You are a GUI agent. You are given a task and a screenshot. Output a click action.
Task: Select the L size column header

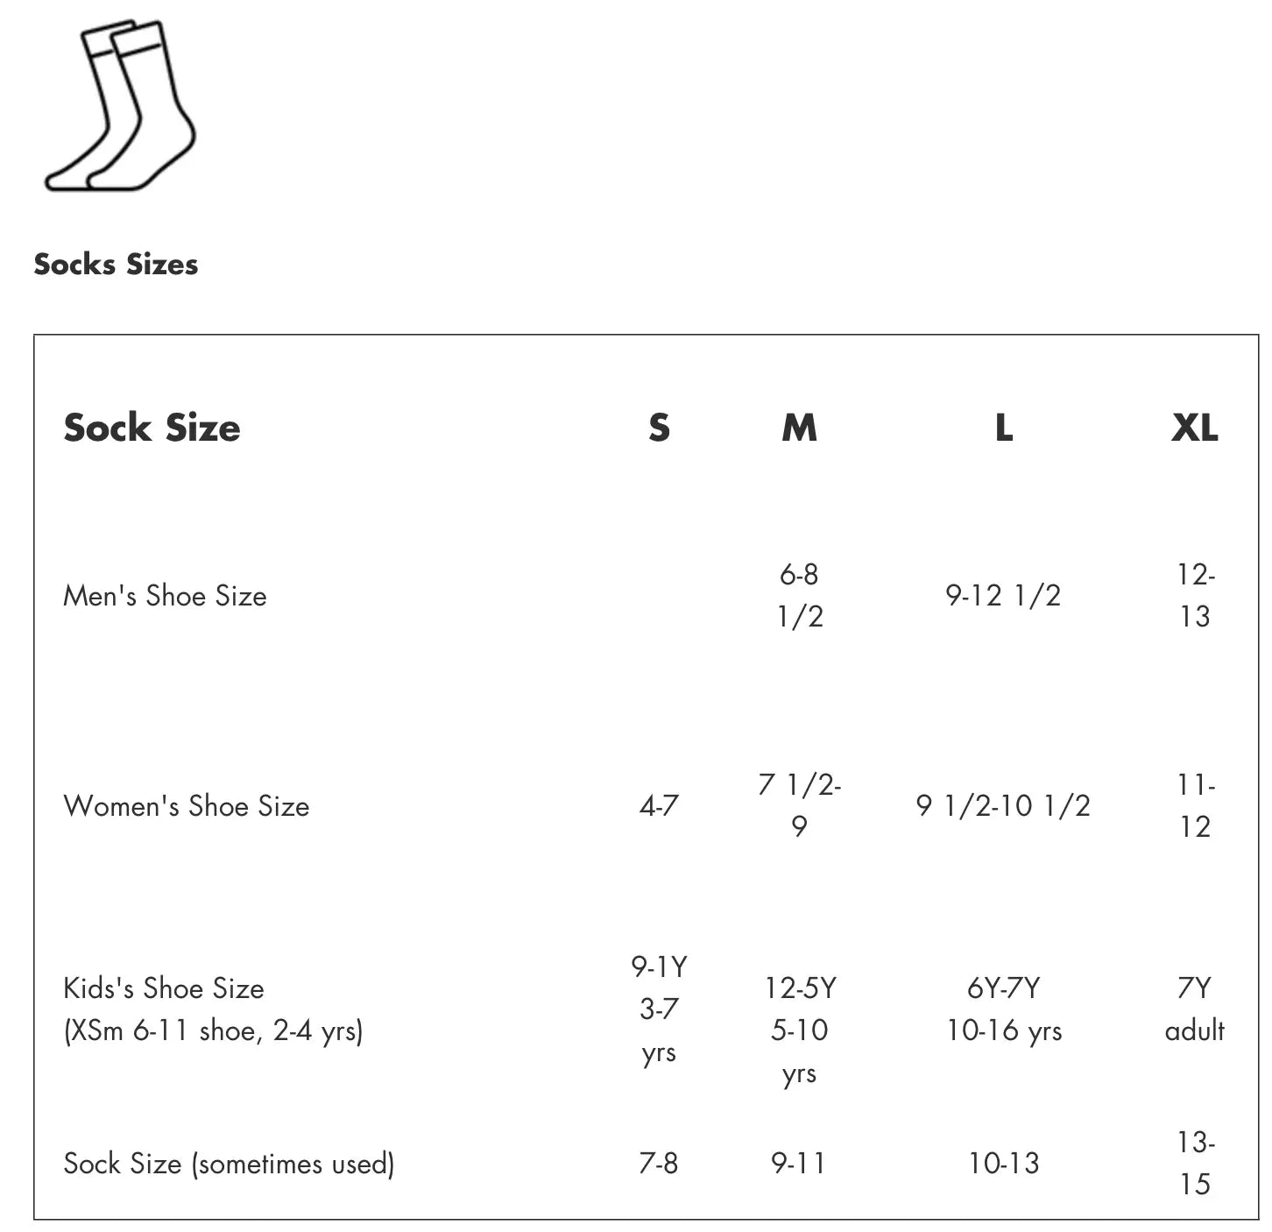coord(1004,428)
